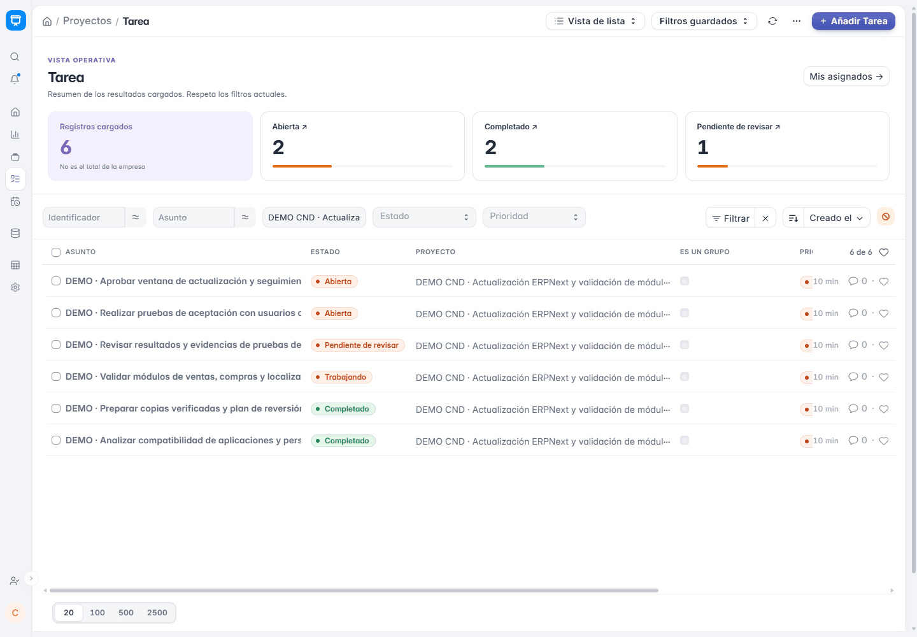Open the notifications bell

(x=15, y=79)
